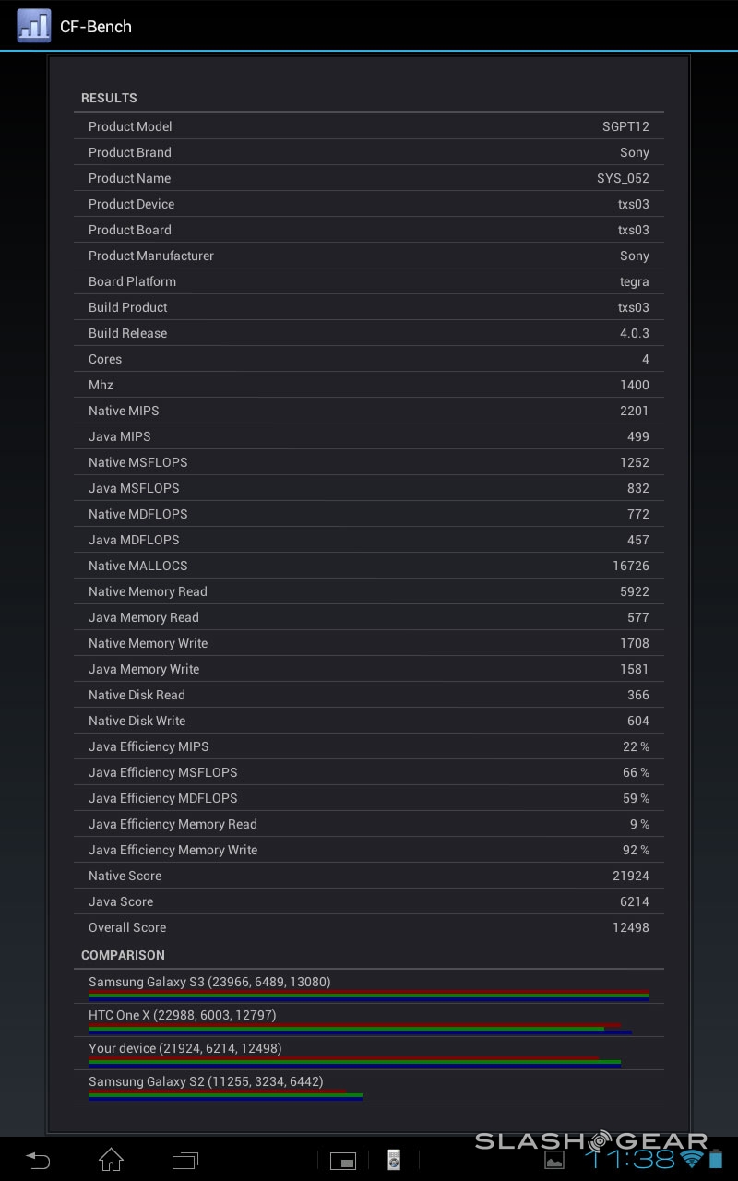Viewport: 738px width, 1181px height.
Task: Tap the Native Score result row
Action: pos(369,876)
